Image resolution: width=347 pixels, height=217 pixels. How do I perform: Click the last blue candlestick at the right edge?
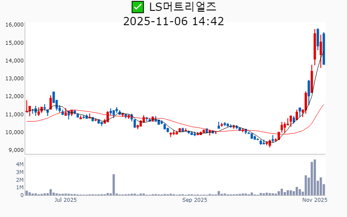[x=324, y=49]
